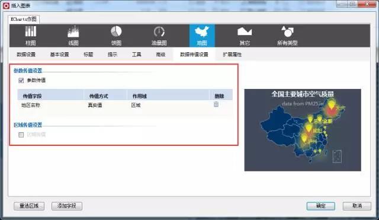
Task: Open the 基本设置 tab
Action: pyautogui.click(x=59, y=55)
